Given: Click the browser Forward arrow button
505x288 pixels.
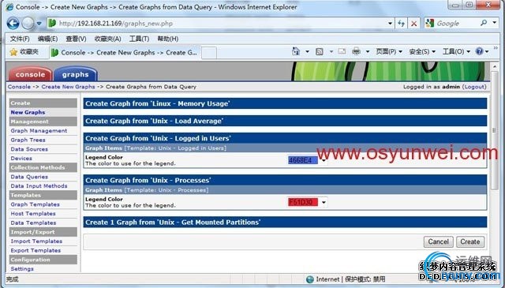Looking at the screenshot, I should click(x=28, y=23).
